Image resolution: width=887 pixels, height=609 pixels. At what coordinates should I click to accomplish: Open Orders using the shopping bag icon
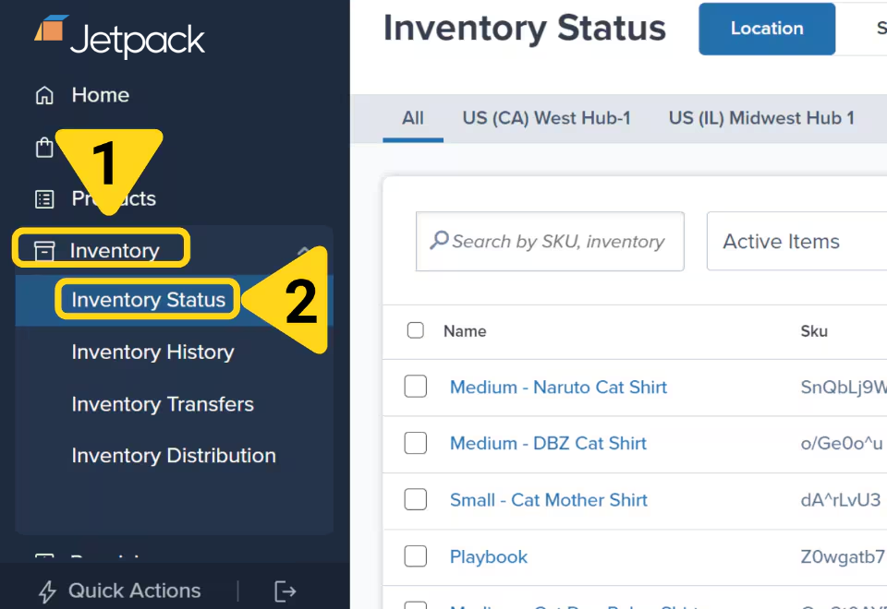coord(43,147)
